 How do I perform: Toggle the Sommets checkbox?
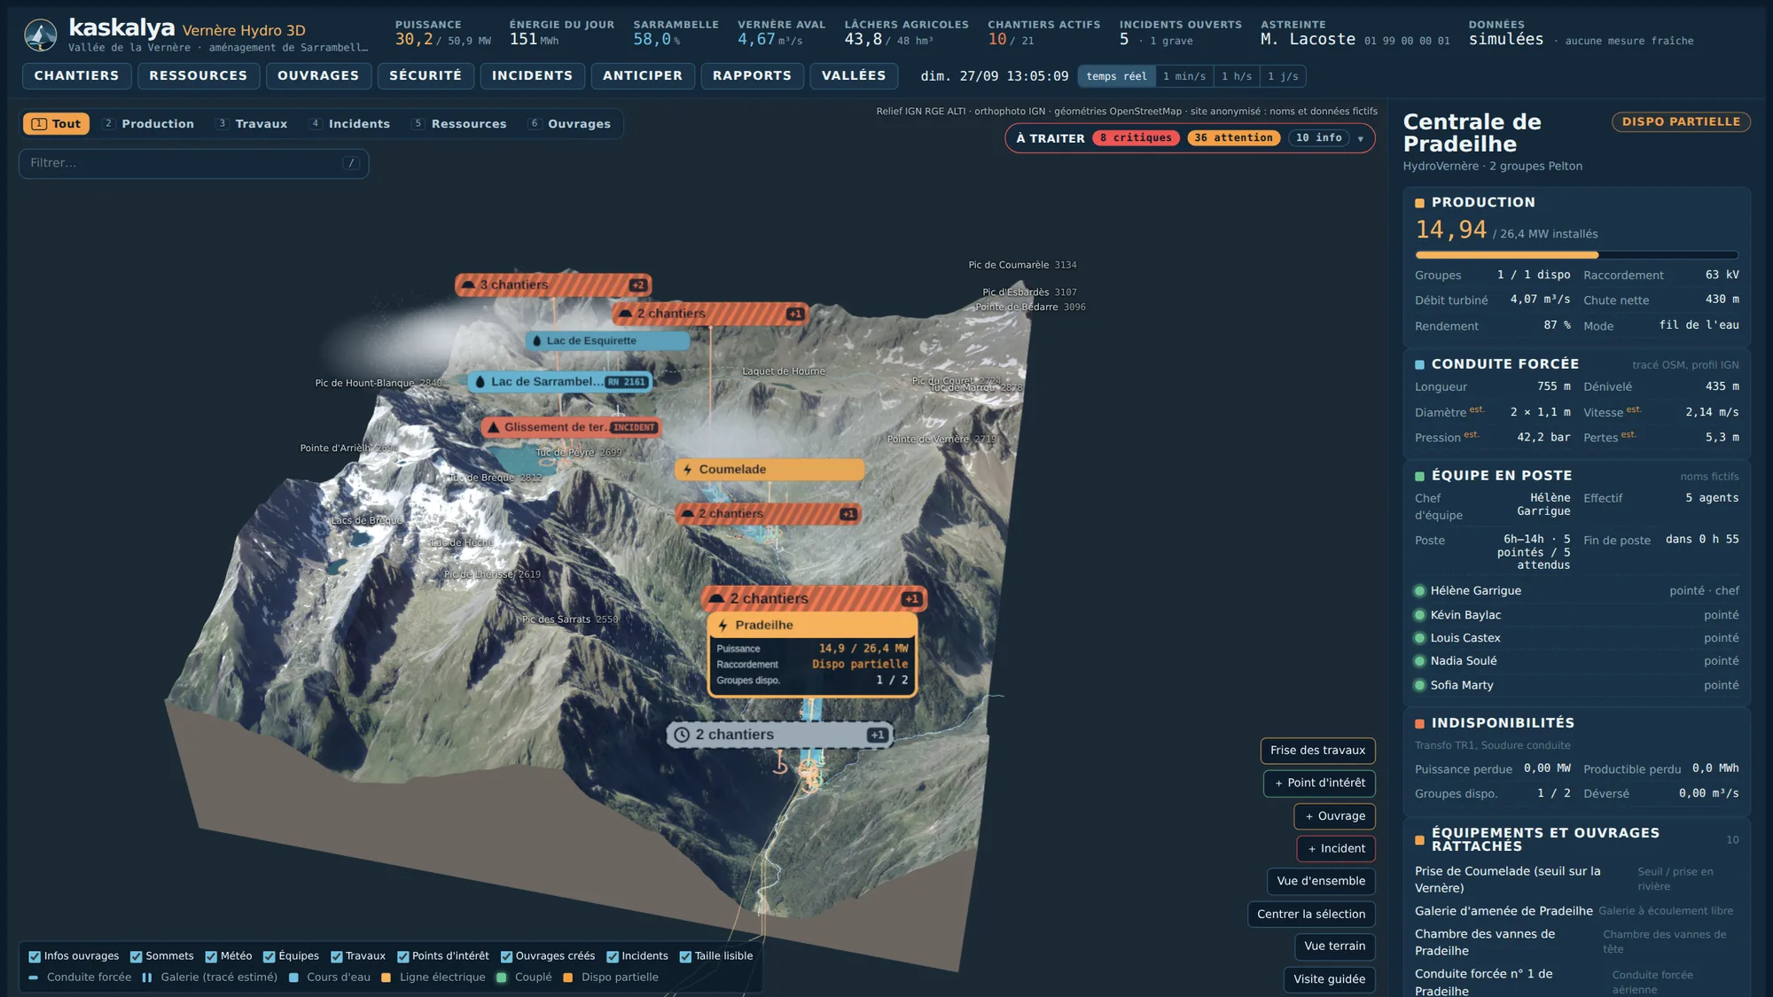coord(136,956)
